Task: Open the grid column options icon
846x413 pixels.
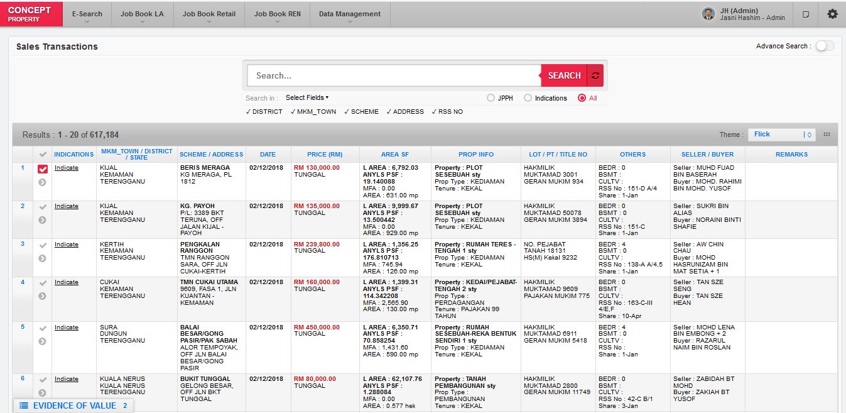Action: click(827, 134)
